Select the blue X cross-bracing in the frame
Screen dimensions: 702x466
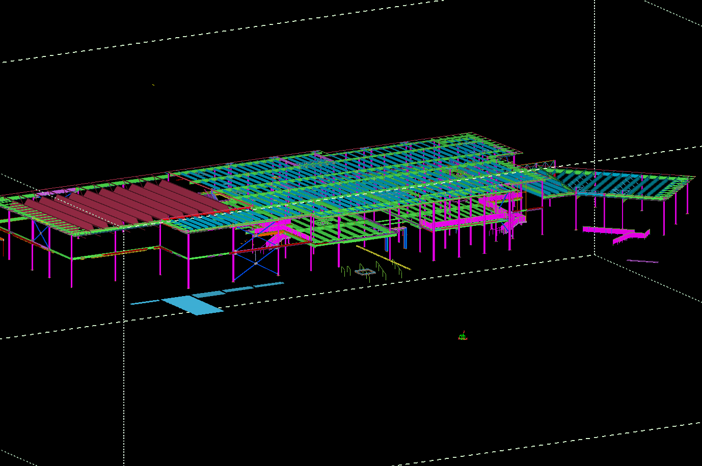point(256,263)
